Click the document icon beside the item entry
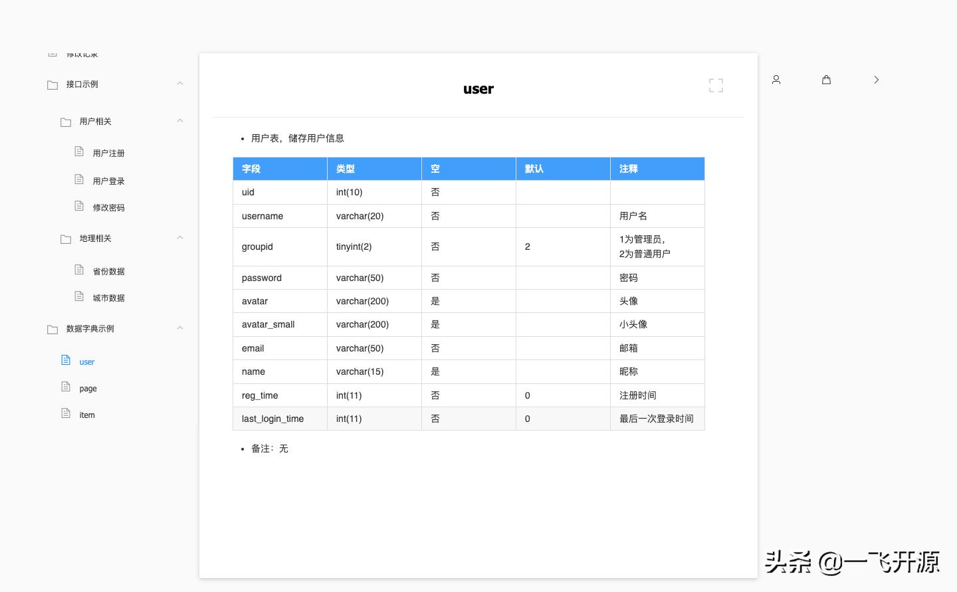 [66, 412]
